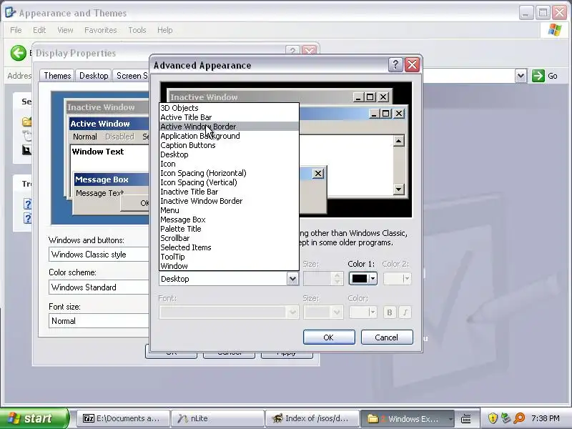Click the Advanced Appearance help question icon
Image resolution: width=572 pixels, height=429 pixels.
(395, 65)
